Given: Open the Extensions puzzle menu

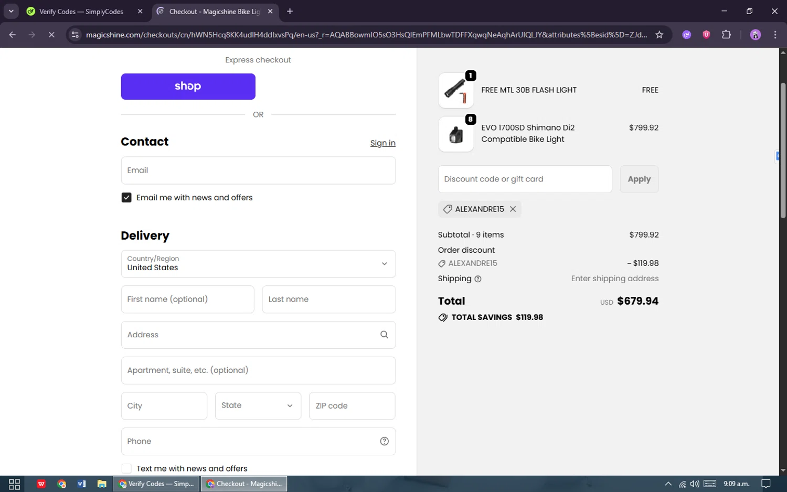Looking at the screenshot, I should coord(726,35).
